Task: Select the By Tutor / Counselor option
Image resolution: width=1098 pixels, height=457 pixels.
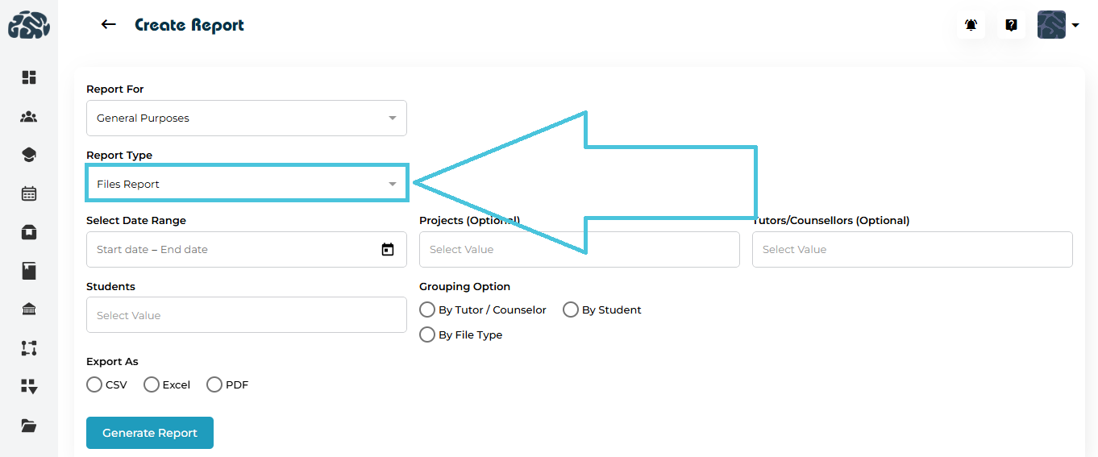Action: pyautogui.click(x=427, y=310)
